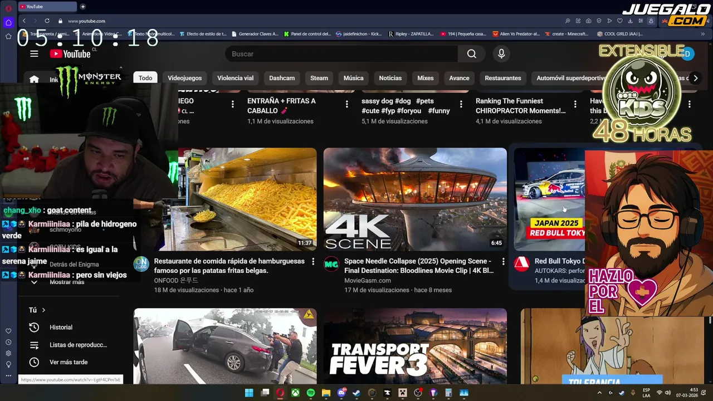Open Listas de reproducción in sidebar
This screenshot has height=401, width=713.
pyautogui.click(x=78, y=345)
